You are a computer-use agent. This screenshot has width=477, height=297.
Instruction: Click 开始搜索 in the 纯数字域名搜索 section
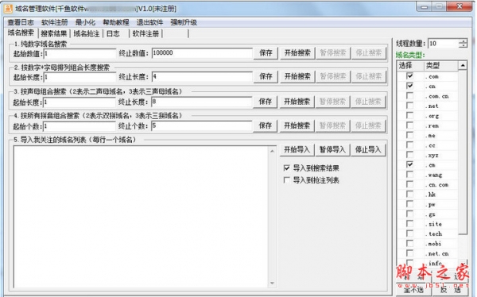coord(297,53)
